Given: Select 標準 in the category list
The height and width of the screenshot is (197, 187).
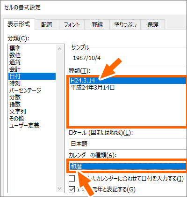Looking at the screenshot, I should pos(32,48).
